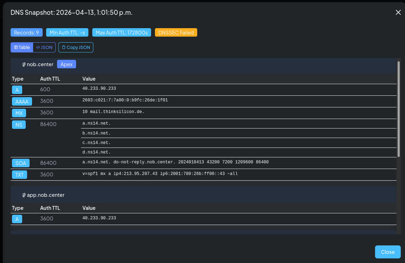The image size is (405, 263).
Task: Click the app.nob.center section header text
Action: click(46, 195)
